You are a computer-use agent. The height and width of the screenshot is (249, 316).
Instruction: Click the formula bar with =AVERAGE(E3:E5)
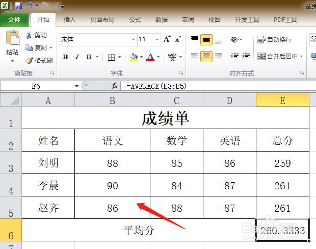218,86
